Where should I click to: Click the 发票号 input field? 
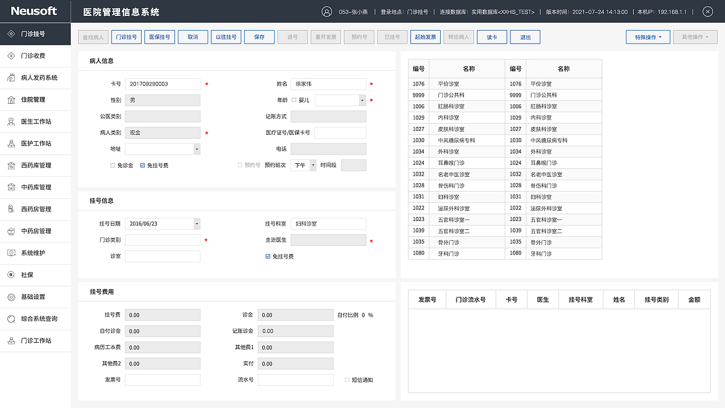[163, 380]
